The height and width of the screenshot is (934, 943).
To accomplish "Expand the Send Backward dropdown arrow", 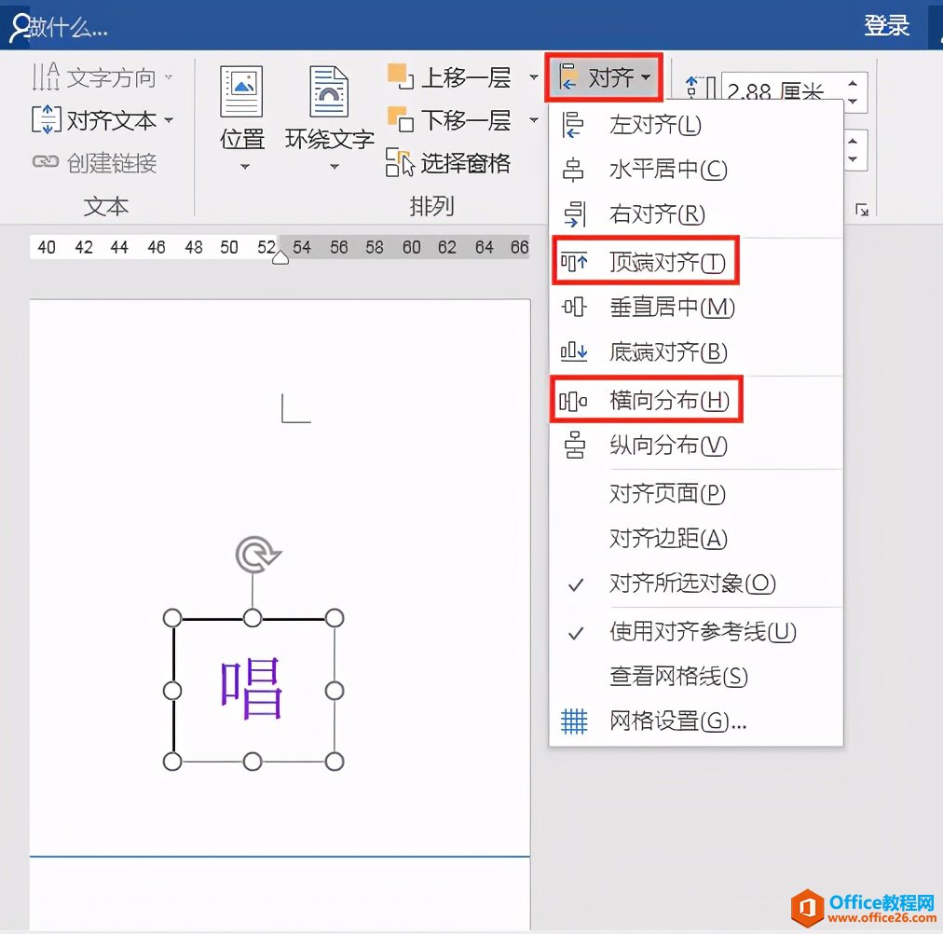I will coord(533,120).
